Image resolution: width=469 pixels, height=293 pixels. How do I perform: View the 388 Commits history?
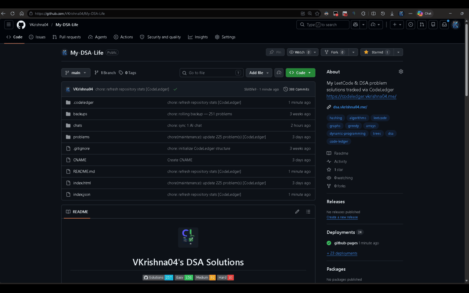tap(296, 89)
